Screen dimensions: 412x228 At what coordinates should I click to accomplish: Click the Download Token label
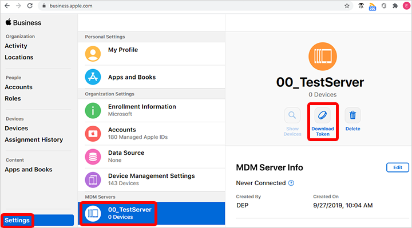pyautogui.click(x=323, y=131)
